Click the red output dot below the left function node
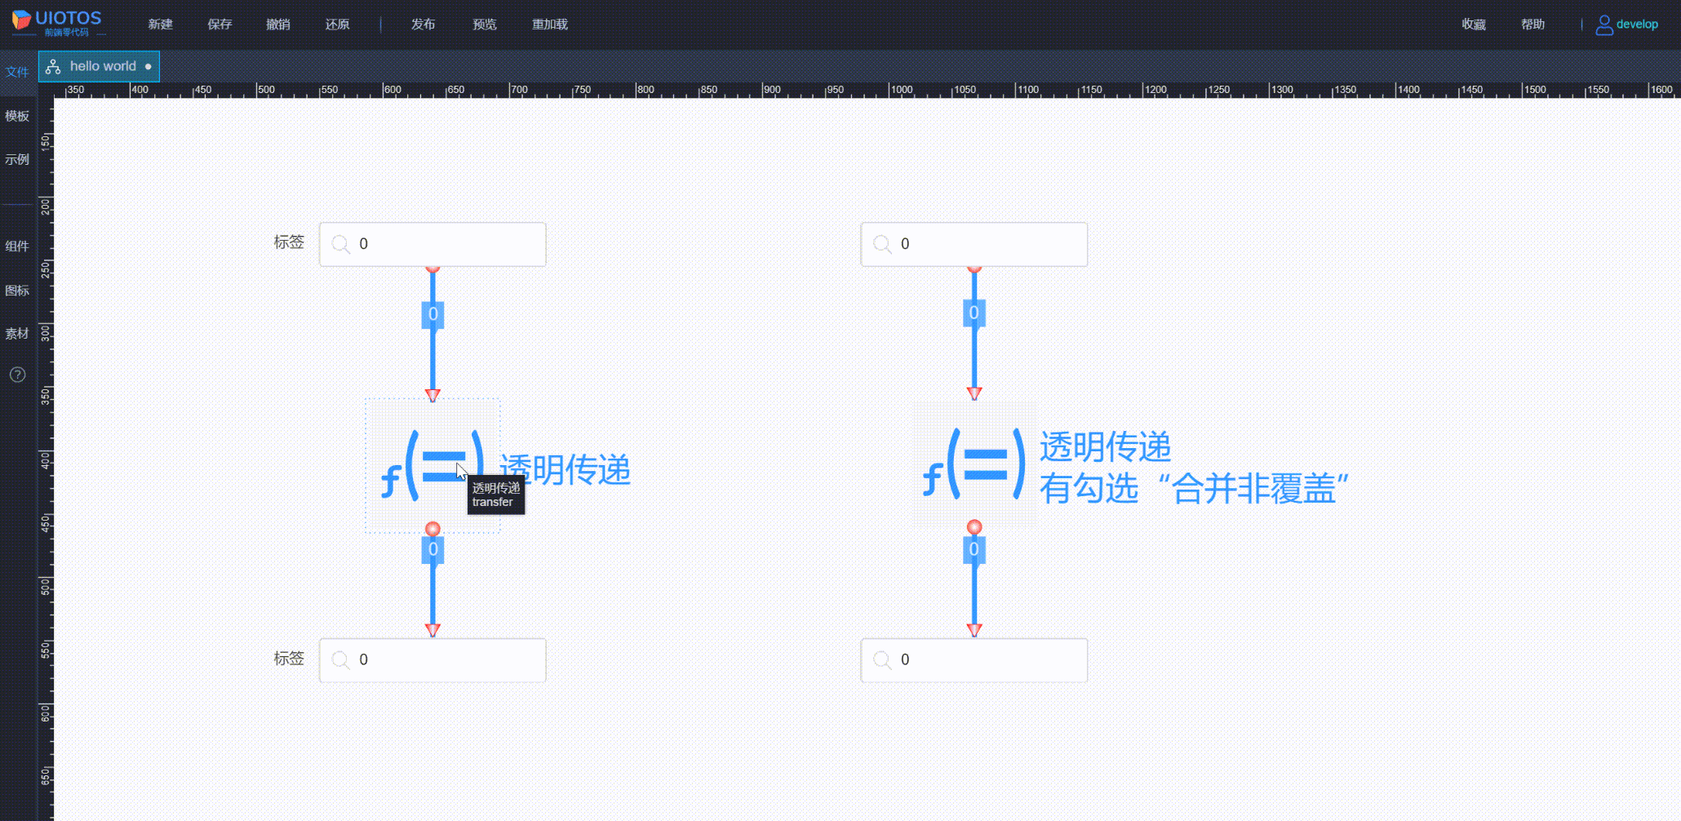1681x821 pixels. point(432,529)
